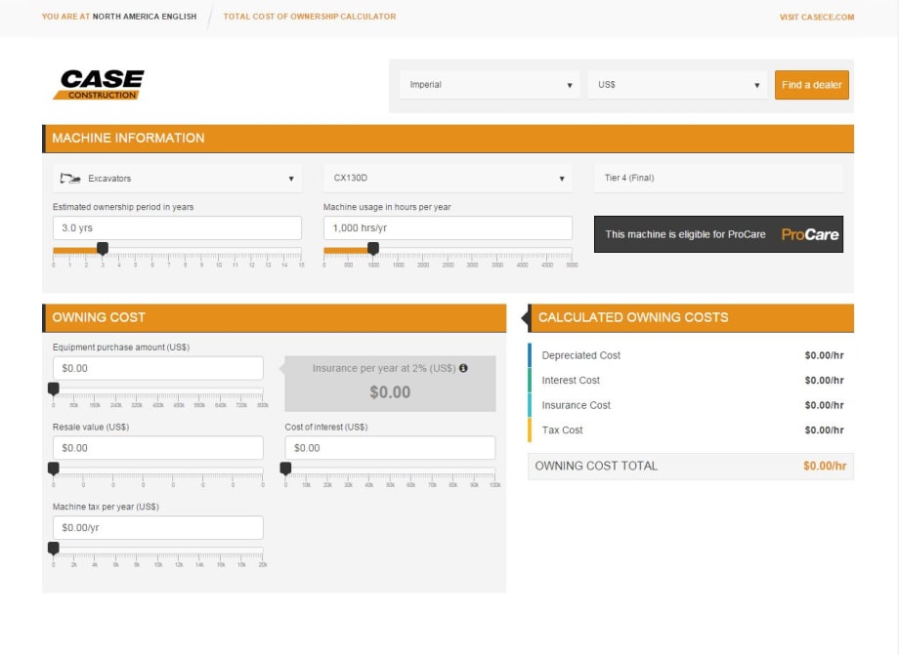899x655 pixels.
Task: Open the Imperial units dropdown
Action: tap(490, 85)
